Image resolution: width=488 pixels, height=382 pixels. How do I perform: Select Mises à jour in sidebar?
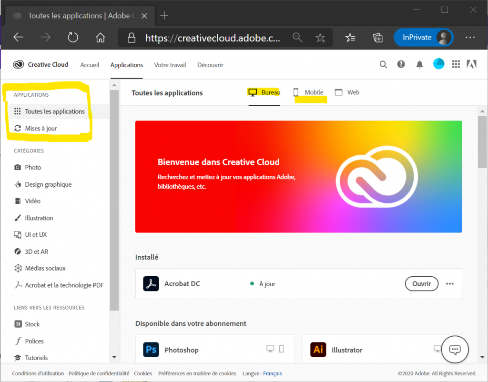pyautogui.click(x=41, y=128)
